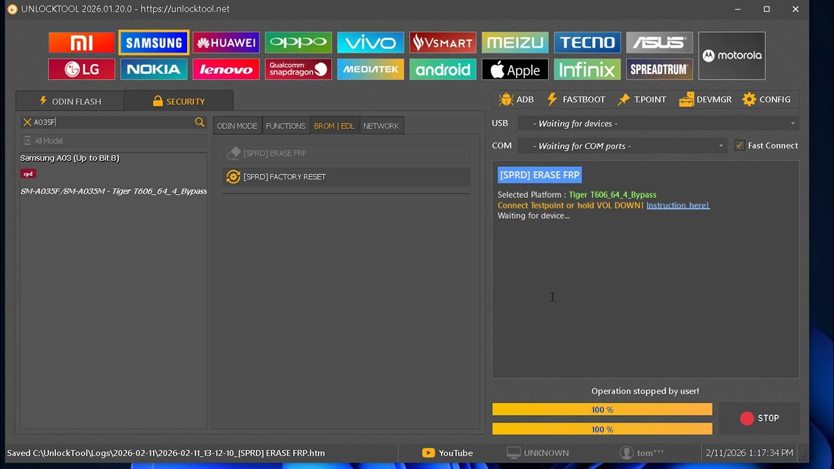
Task: Click the saved log file path
Action: click(166, 453)
